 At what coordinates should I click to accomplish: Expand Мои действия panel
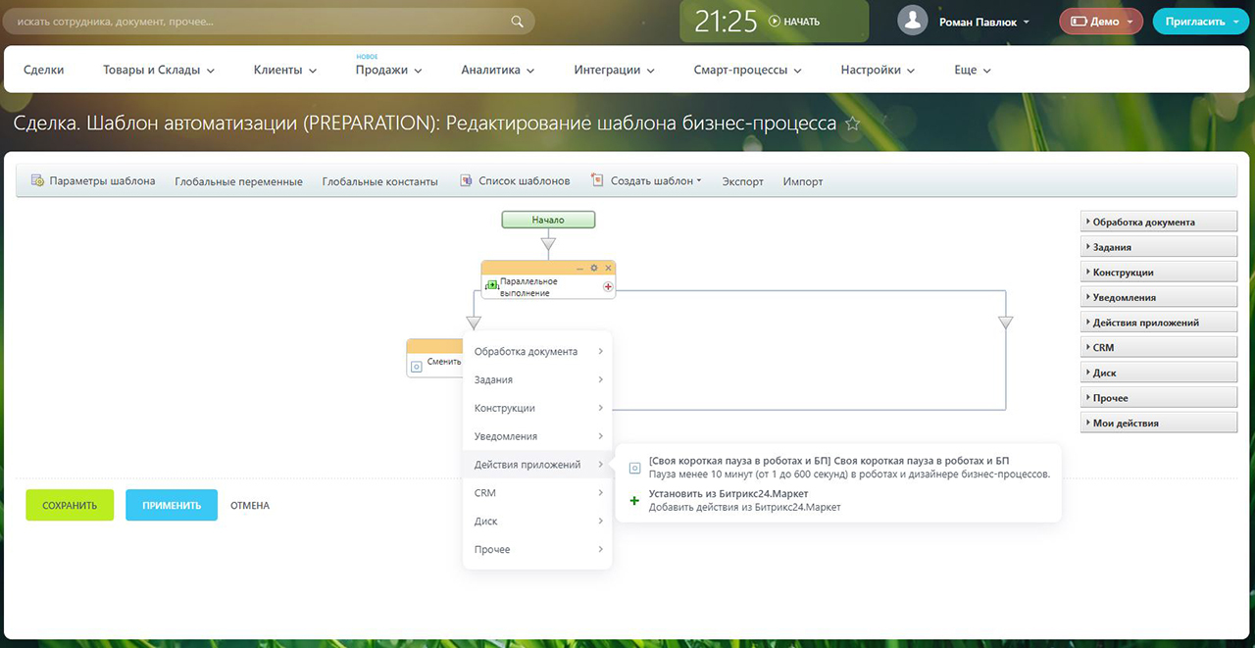click(1158, 423)
